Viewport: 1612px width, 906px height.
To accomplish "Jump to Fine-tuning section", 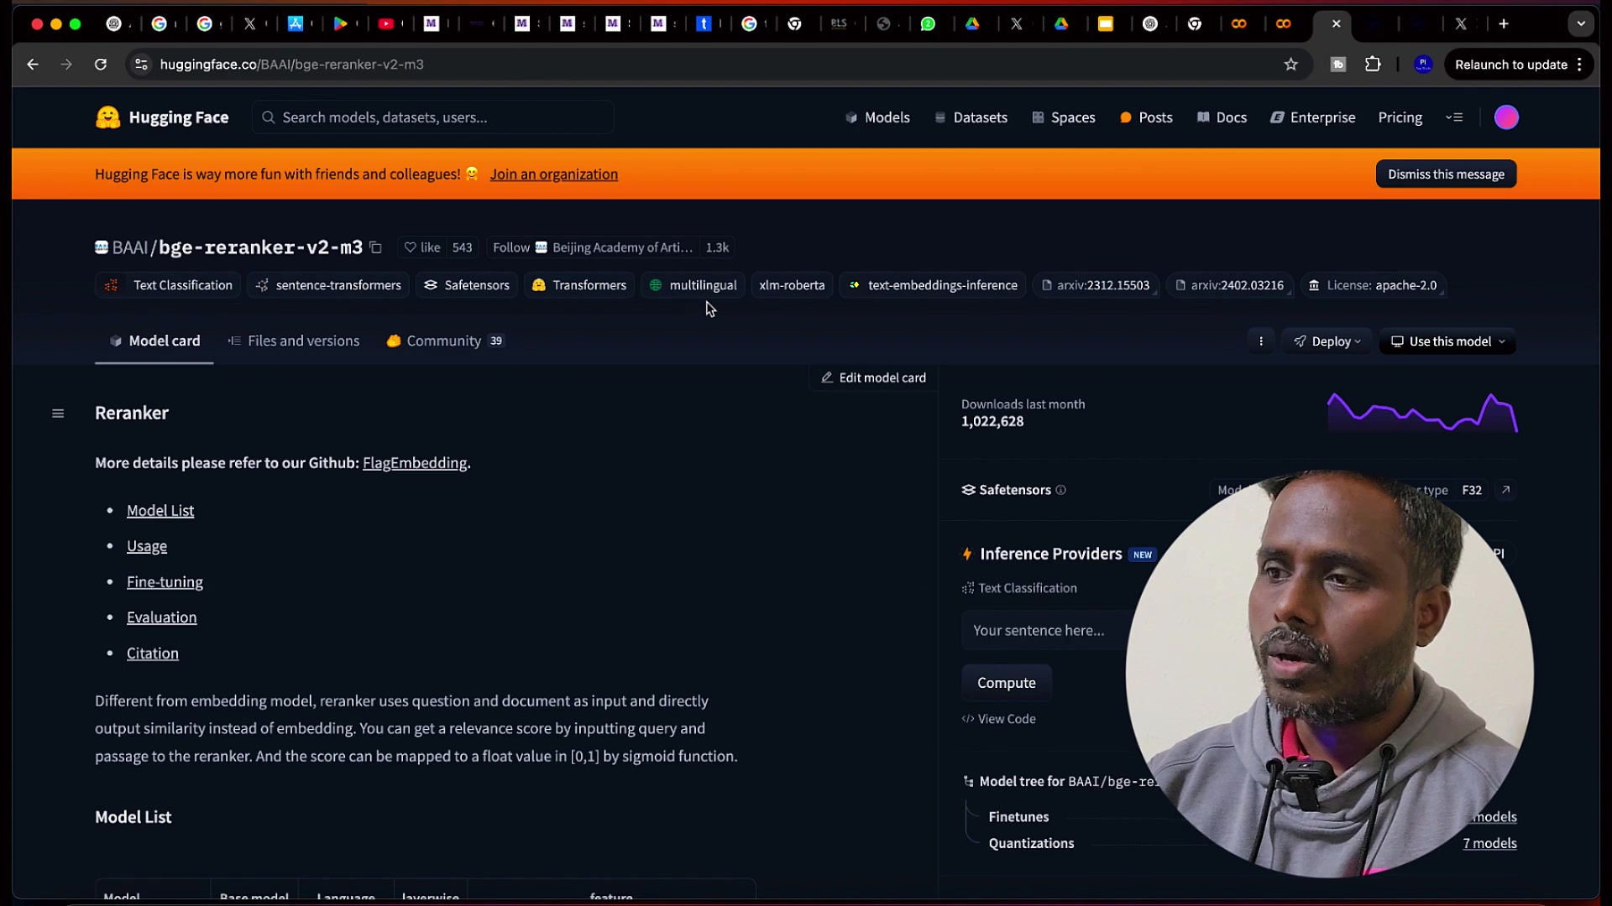I will pos(165,582).
